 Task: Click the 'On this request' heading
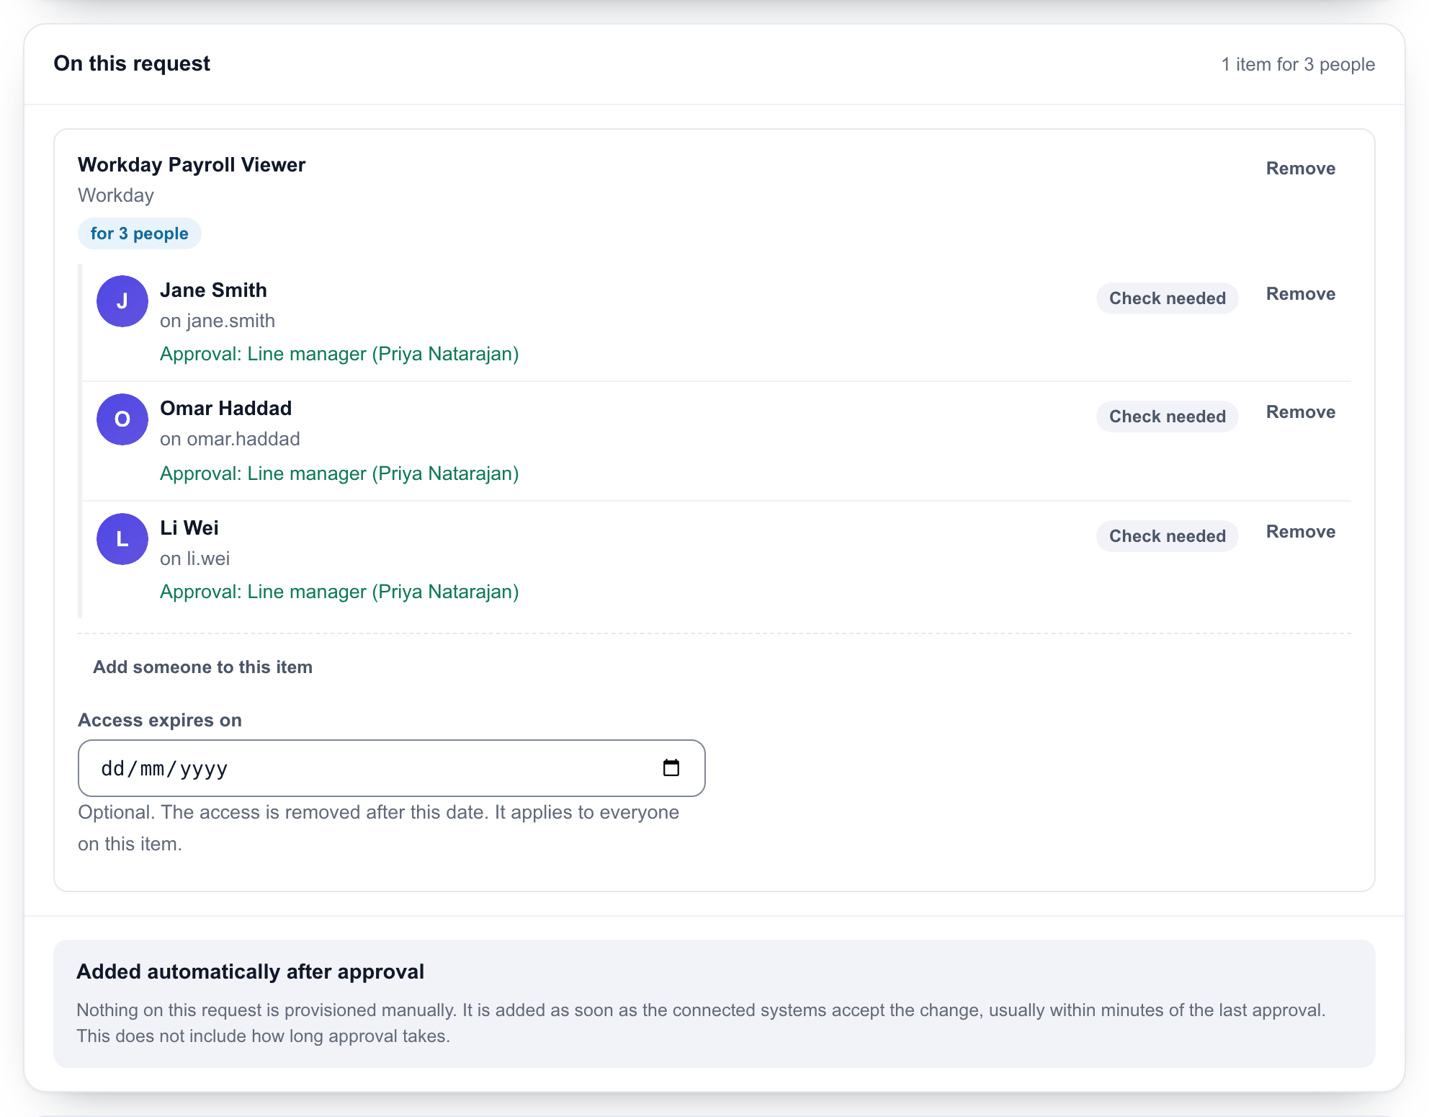[x=132, y=63]
